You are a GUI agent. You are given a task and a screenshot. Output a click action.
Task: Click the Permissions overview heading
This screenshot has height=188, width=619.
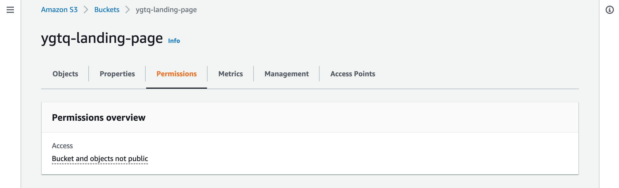99,118
